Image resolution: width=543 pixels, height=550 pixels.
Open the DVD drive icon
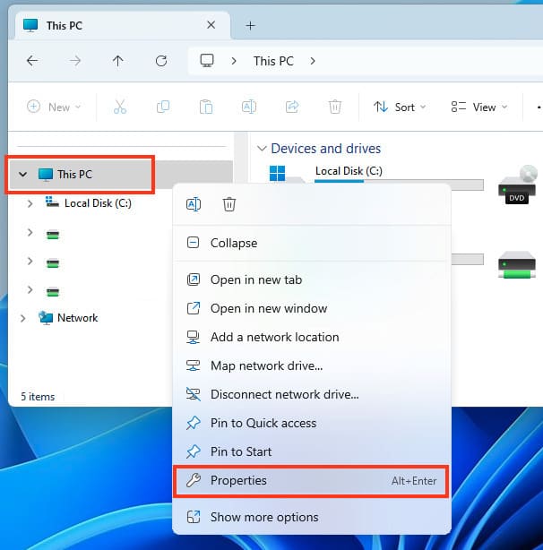[517, 185]
